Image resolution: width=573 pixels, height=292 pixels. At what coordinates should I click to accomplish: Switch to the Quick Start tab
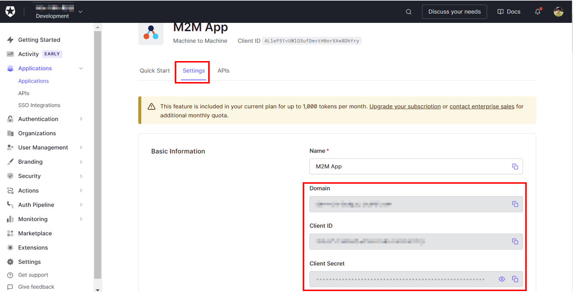point(154,70)
